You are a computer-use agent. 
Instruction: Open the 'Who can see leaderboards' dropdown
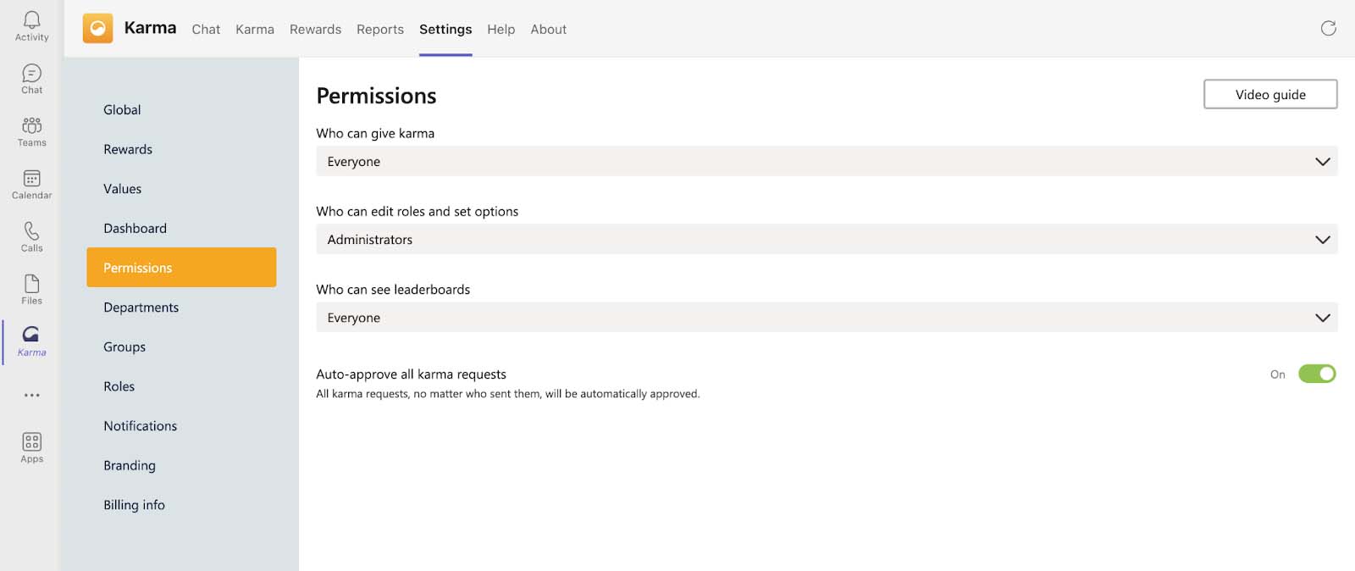[x=827, y=317]
